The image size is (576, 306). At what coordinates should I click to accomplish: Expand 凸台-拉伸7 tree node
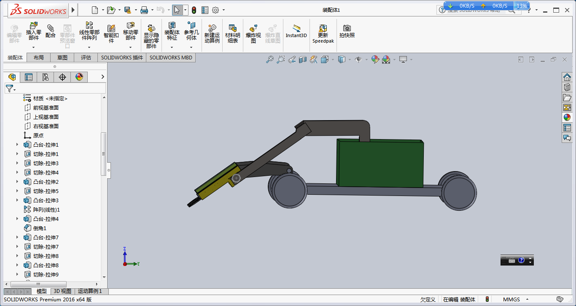click(x=17, y=237)
